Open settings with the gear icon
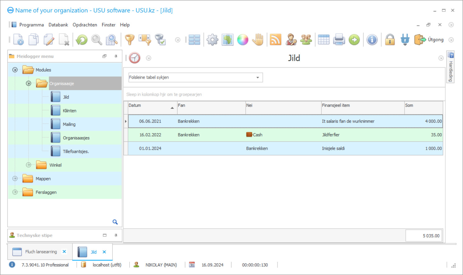The width and height of the screenshot is (463, 275). click(213, 40)
